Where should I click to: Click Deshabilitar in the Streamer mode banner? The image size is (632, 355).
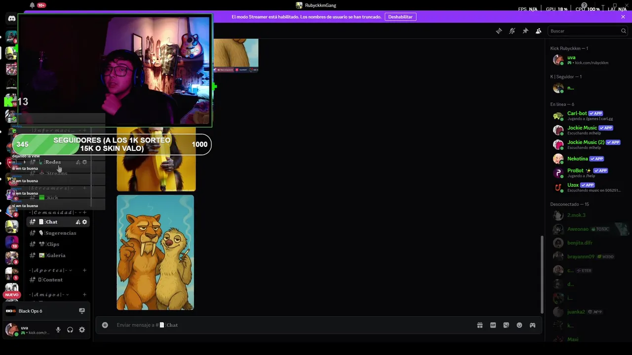[x=400, y=17]
